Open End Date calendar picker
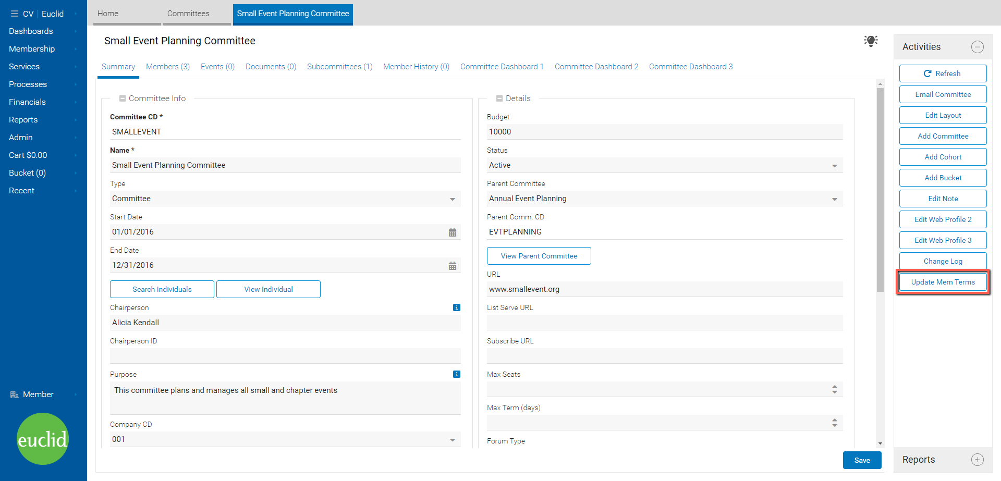This screenshot has width=1001, height=481. (453, 266)
